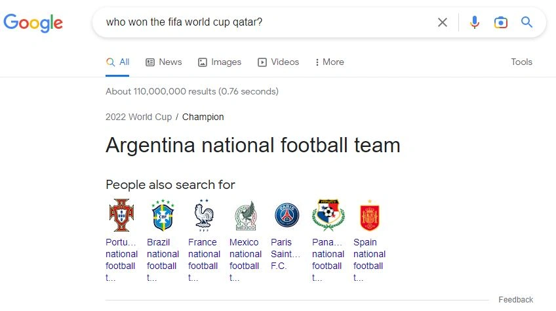
Task: Click the Mexico national team crest
Action: point(245,215)
